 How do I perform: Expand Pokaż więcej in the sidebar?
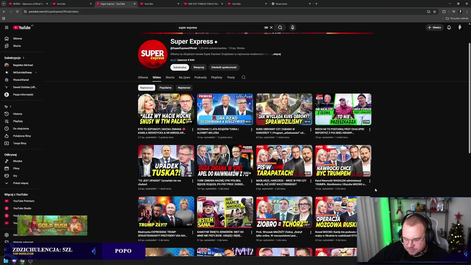(x=21, y=183)
